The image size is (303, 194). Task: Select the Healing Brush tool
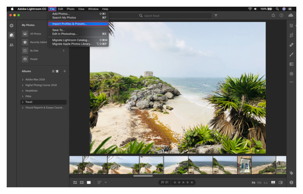click(291, 45)
